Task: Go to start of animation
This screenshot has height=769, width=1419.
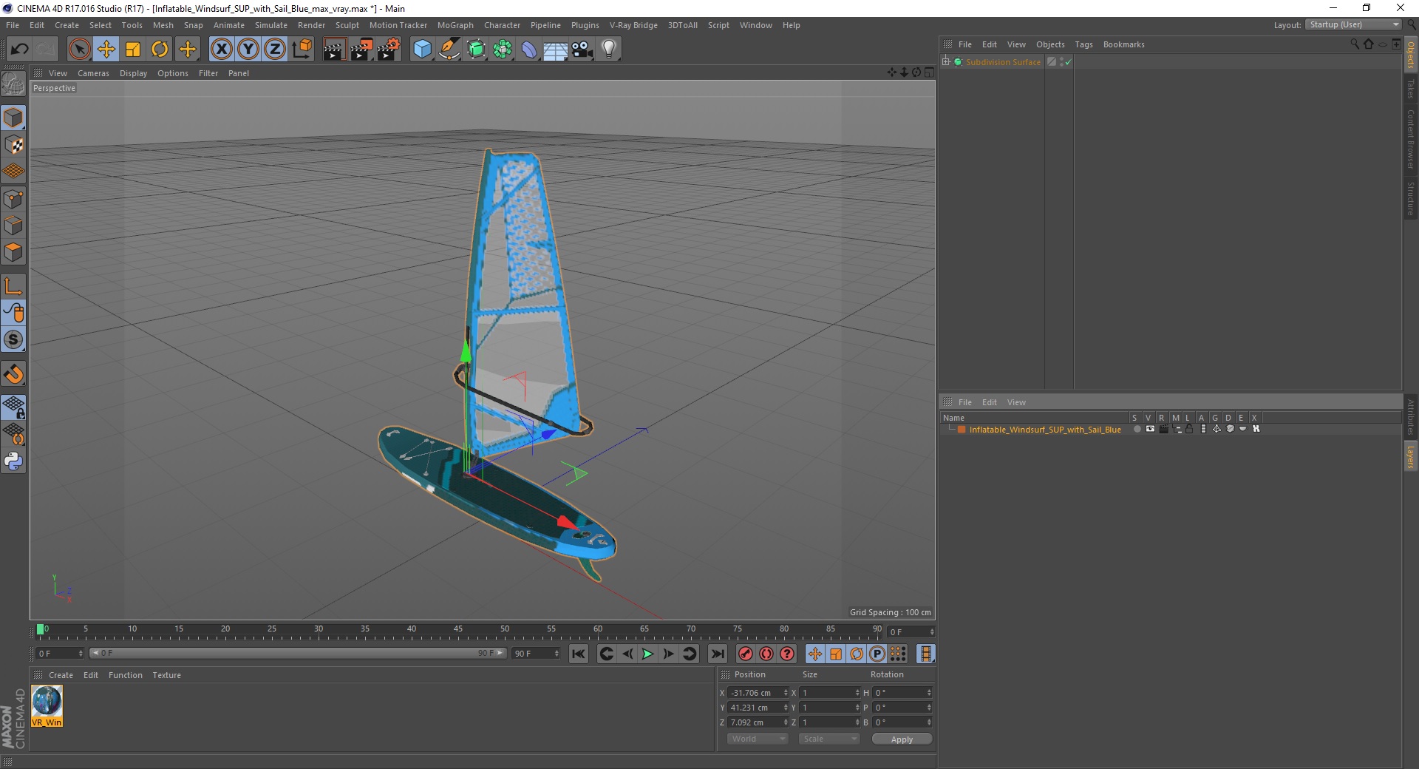Action: click(579, 654)
